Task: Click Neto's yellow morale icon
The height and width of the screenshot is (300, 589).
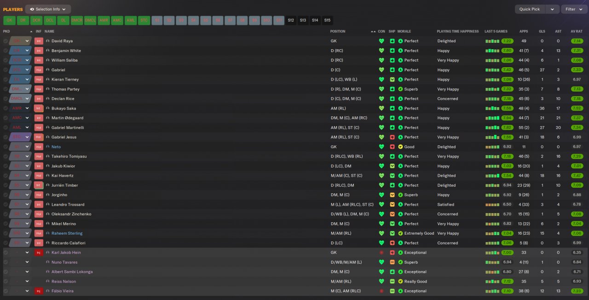Action: (x=400, y=147)
